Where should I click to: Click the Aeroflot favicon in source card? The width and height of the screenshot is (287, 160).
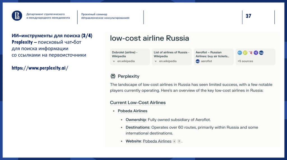tap(197, 61)
